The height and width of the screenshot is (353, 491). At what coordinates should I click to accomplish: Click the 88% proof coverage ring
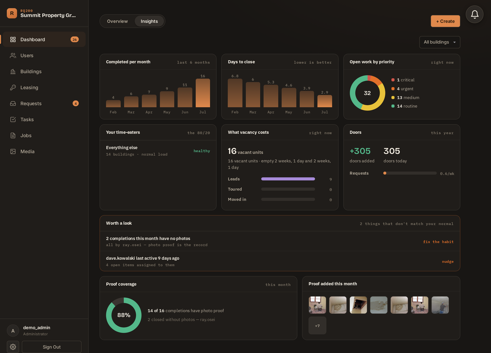coord(124,315)
